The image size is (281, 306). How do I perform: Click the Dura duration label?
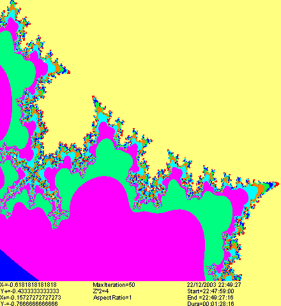[211, 303]
